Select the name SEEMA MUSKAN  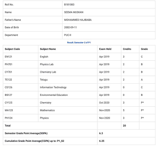pos(74,12)
